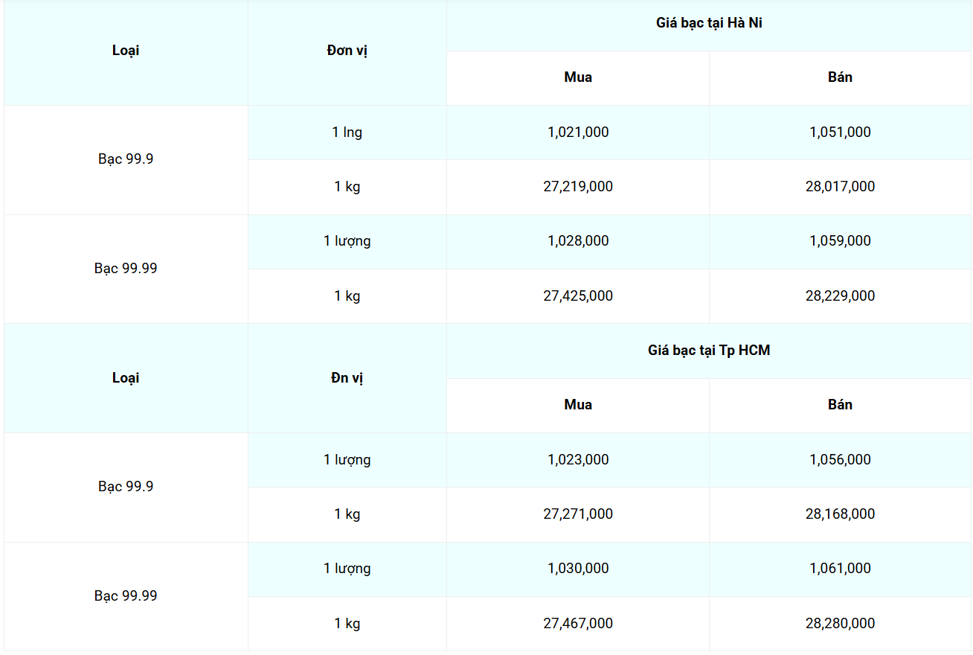Select the 27,219,000 price cell
973x655 pixels.
(x=578, y=187)
